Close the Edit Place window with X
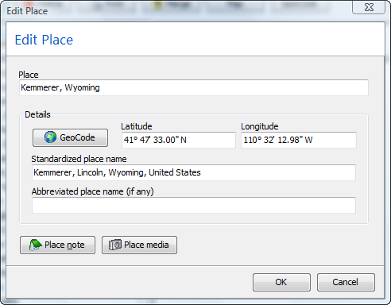 (x=369, y=7)
